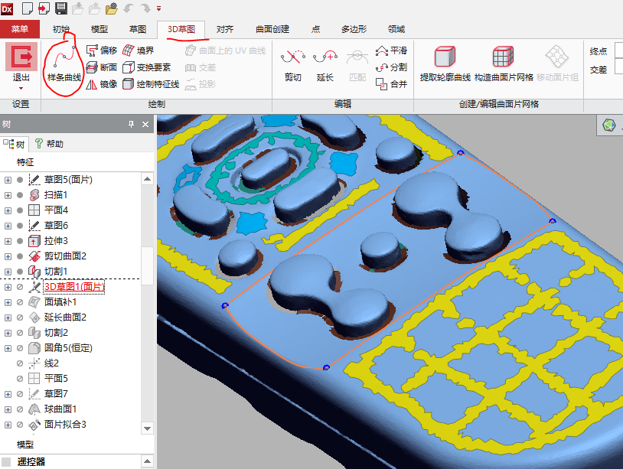Expand the 剪切曲面2 tree node

[x=8, y=256]
